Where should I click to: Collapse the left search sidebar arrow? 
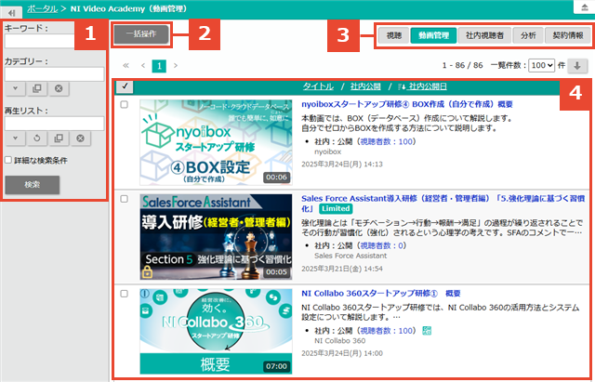point(11,13)
